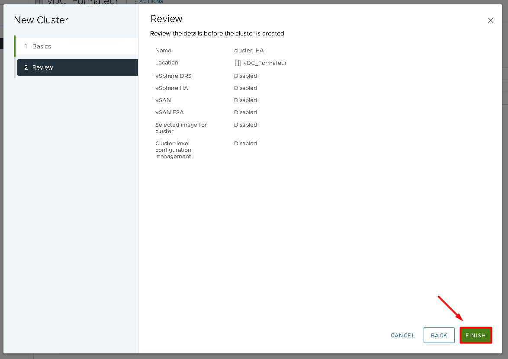The width and height of the screenshot is (508, 359).
Task: Click the cluster name value cluster_HA
Action: 249,51
